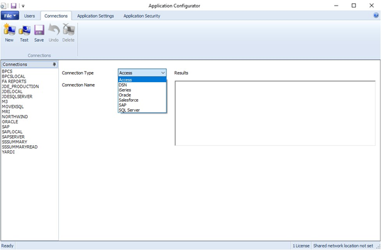Select the MOVEXSQL connection
This screenshot has width=381, height=250.
pyautogui.click(x=13, y=107)
